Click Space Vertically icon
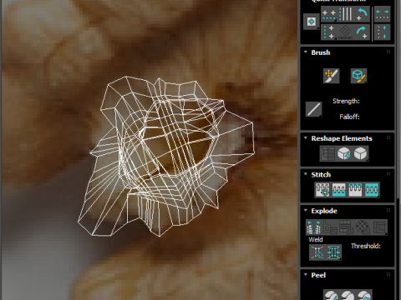 click(382, 32)
